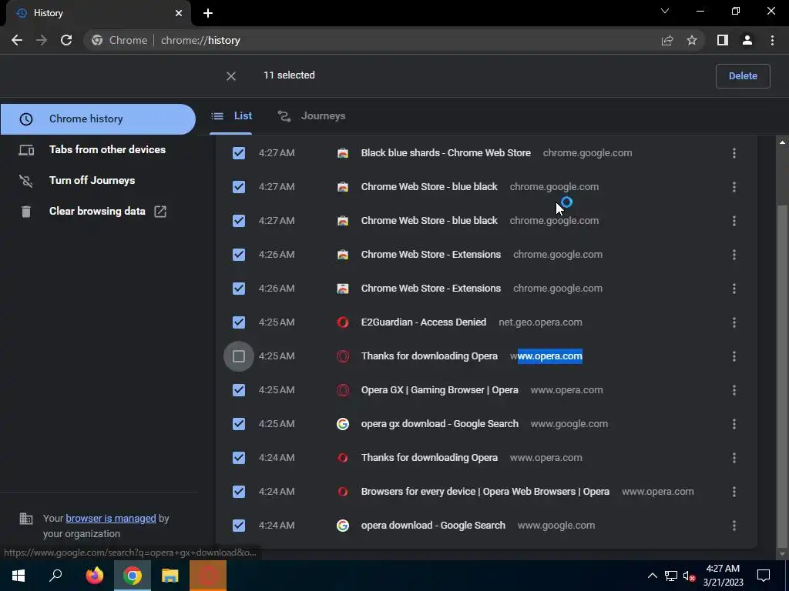Uncheck Opera GX Gaming Browser checkbox
The height and width of the screenshot is (591, 789).
239,390
